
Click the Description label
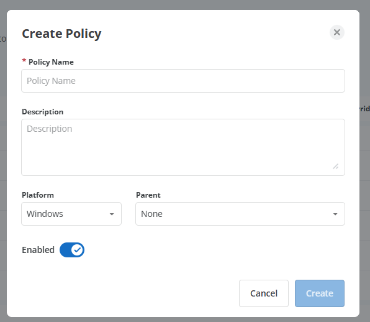pyautogui.click(x=42, y=111)
